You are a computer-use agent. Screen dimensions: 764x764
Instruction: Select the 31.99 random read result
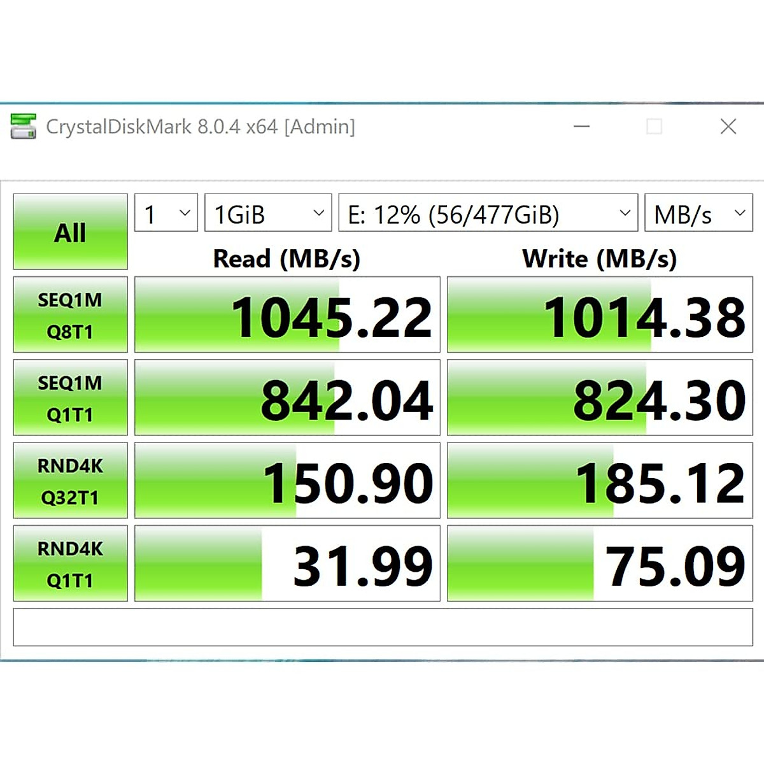tap(287, 563)
